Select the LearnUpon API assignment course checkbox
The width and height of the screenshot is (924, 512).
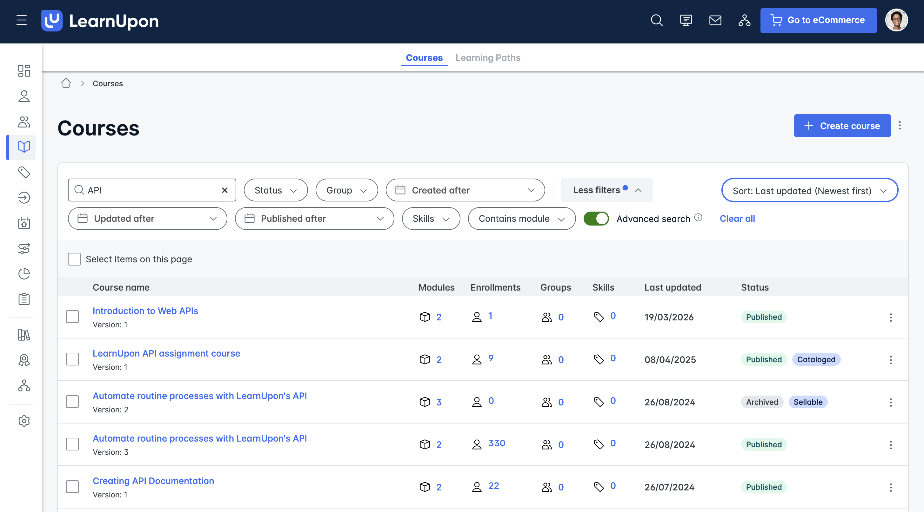tap(72, 359)
